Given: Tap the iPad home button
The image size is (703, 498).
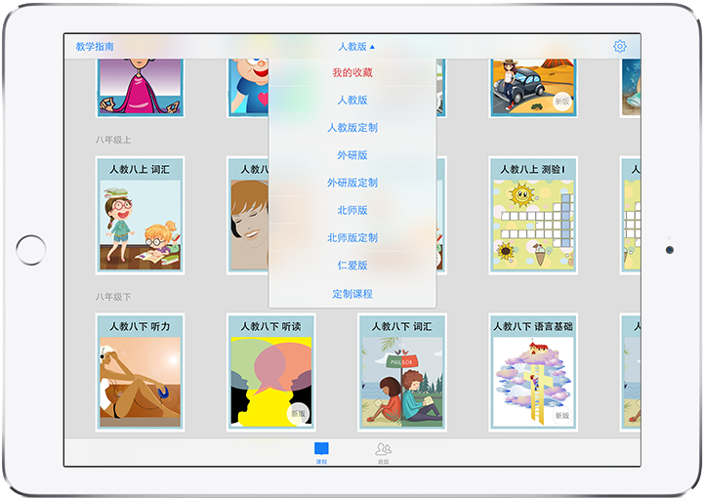Looking at the screenshot, I should [30, 250].
